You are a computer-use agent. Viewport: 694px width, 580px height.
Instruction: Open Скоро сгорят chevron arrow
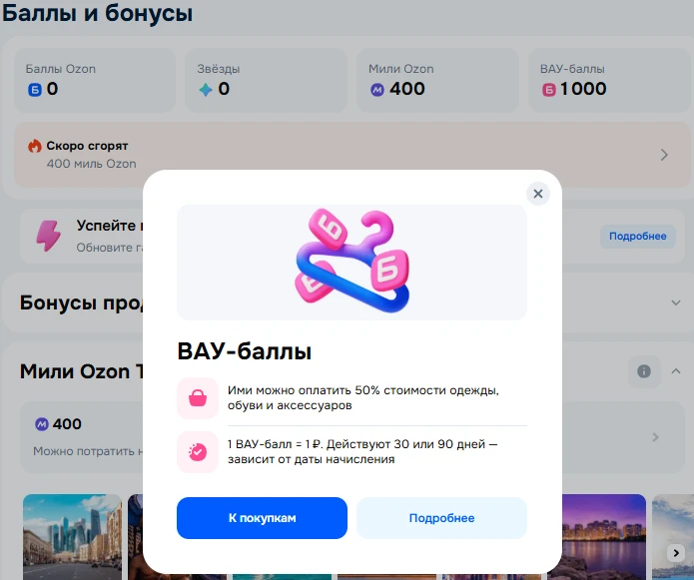coord(664,155)
